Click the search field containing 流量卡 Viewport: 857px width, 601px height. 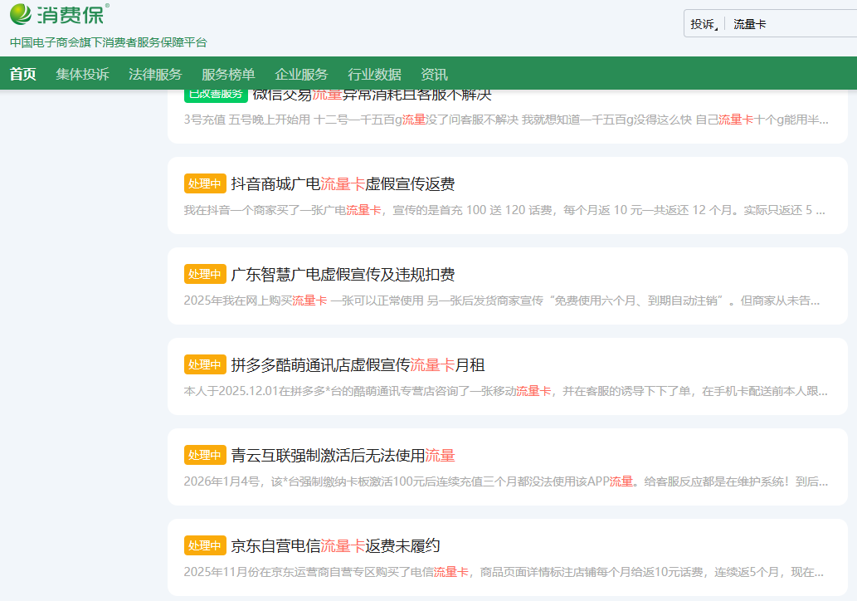pyautogui.click(x=788, y=24)
